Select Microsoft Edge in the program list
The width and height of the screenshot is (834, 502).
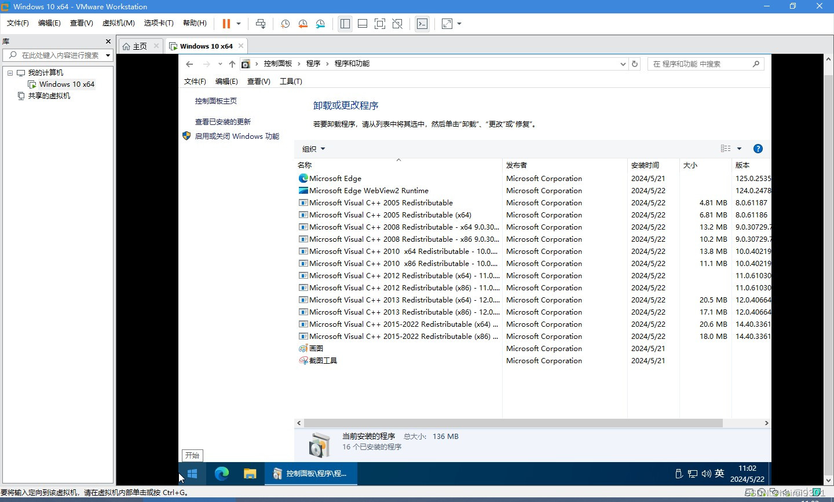(335, 178)
